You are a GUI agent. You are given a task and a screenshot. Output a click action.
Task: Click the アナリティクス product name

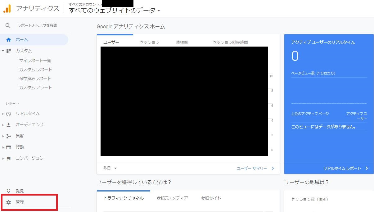[38, 9]
